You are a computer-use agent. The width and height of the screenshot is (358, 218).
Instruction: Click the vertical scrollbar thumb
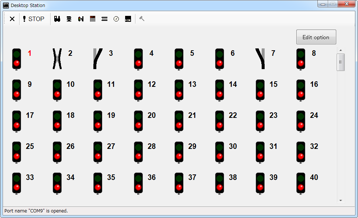click(x=341, y=62)
